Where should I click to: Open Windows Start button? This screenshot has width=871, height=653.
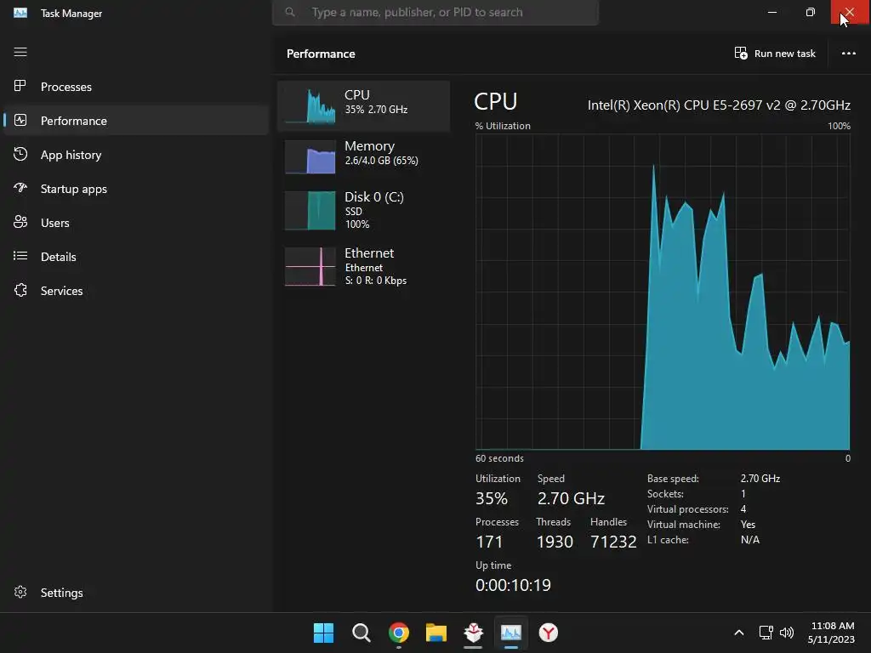pyautogui.click(x=323, y=633)
